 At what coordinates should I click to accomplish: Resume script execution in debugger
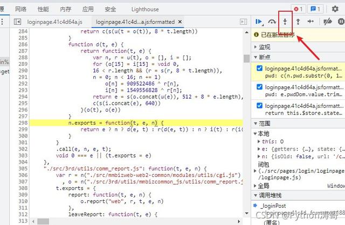[x=259, y=22]
